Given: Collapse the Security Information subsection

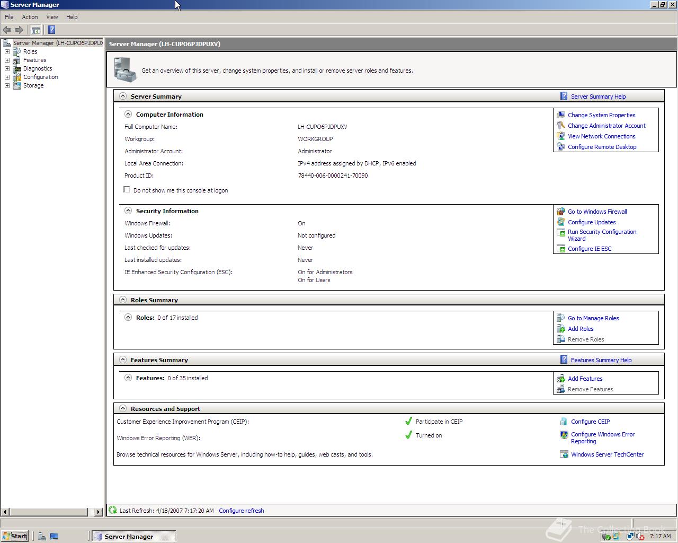Looking at the screenshot, I should pos(128,211).
